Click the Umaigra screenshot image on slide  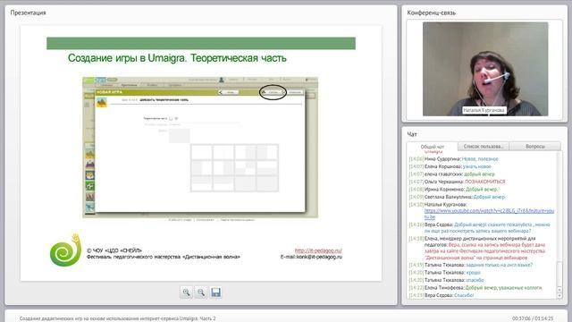point(200,147)
